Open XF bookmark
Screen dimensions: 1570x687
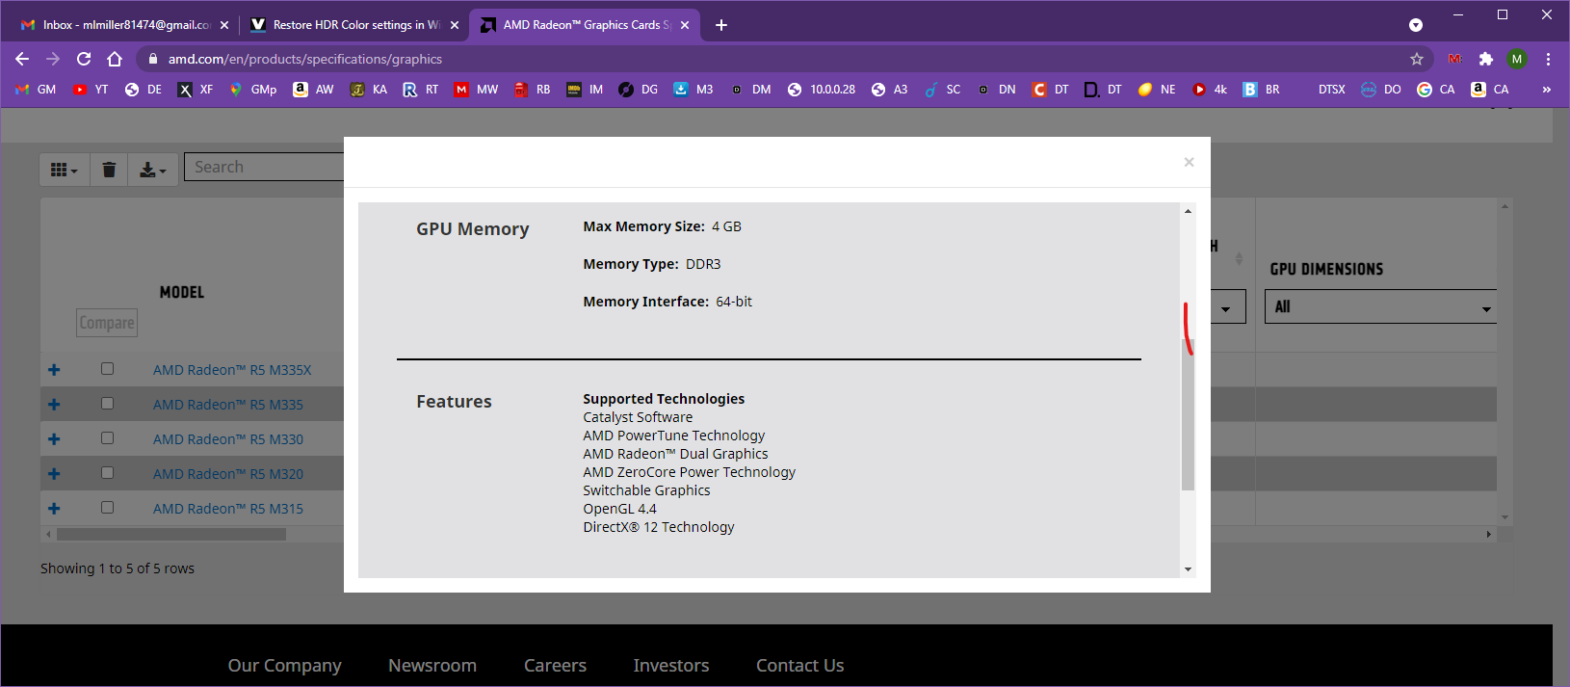tap(196, 90)
